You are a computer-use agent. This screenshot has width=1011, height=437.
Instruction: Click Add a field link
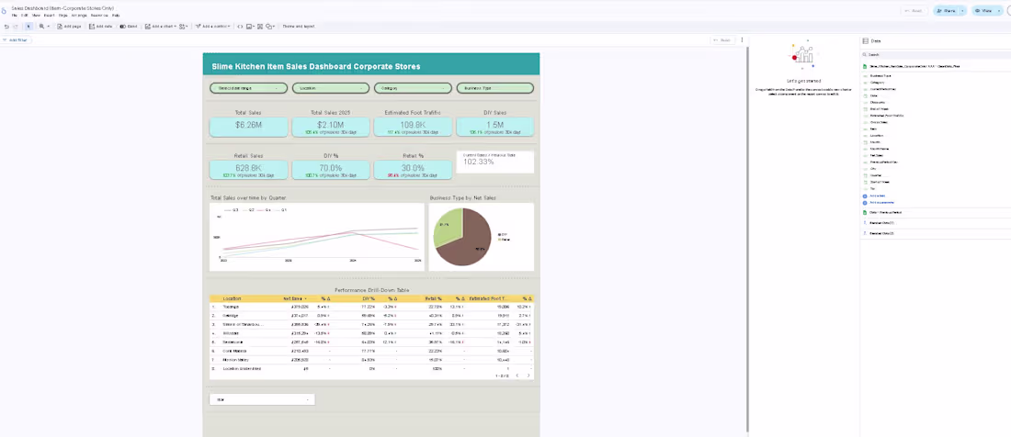tap(874, 196)
